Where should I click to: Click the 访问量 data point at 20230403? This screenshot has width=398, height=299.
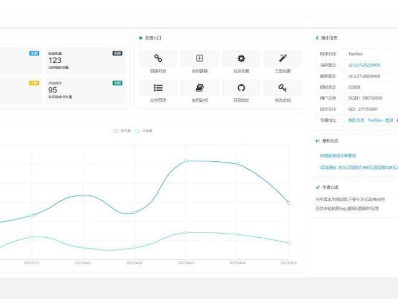click(x=186, y=161)
